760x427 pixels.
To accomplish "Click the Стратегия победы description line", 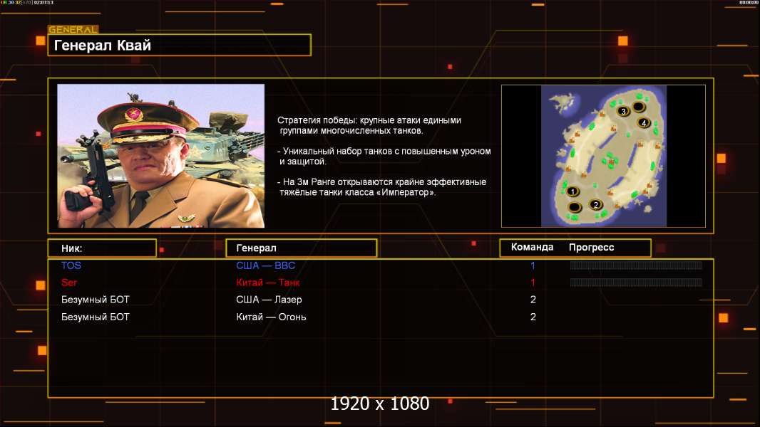I will click(369, 125).
